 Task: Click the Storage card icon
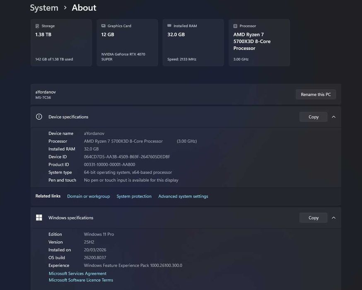[37, 26]
